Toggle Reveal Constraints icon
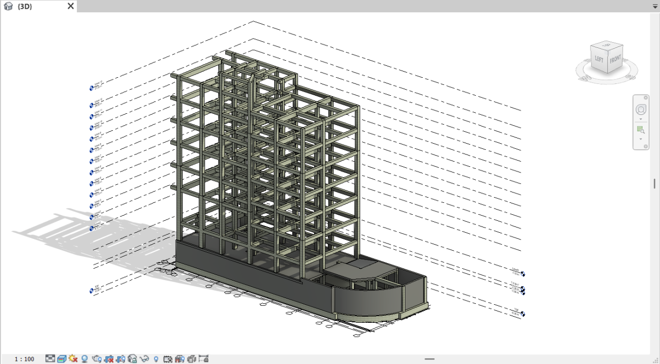Screen dimensions: 660x364 pyautogui.click(x=204, y=359)
